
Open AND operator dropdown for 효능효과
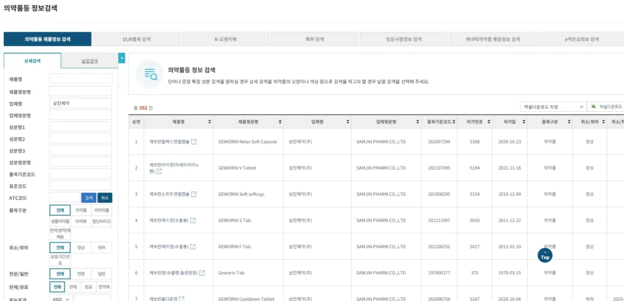(x=60, y=299)
